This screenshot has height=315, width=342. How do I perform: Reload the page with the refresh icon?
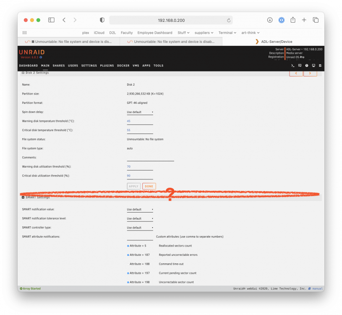pos(229,20)
